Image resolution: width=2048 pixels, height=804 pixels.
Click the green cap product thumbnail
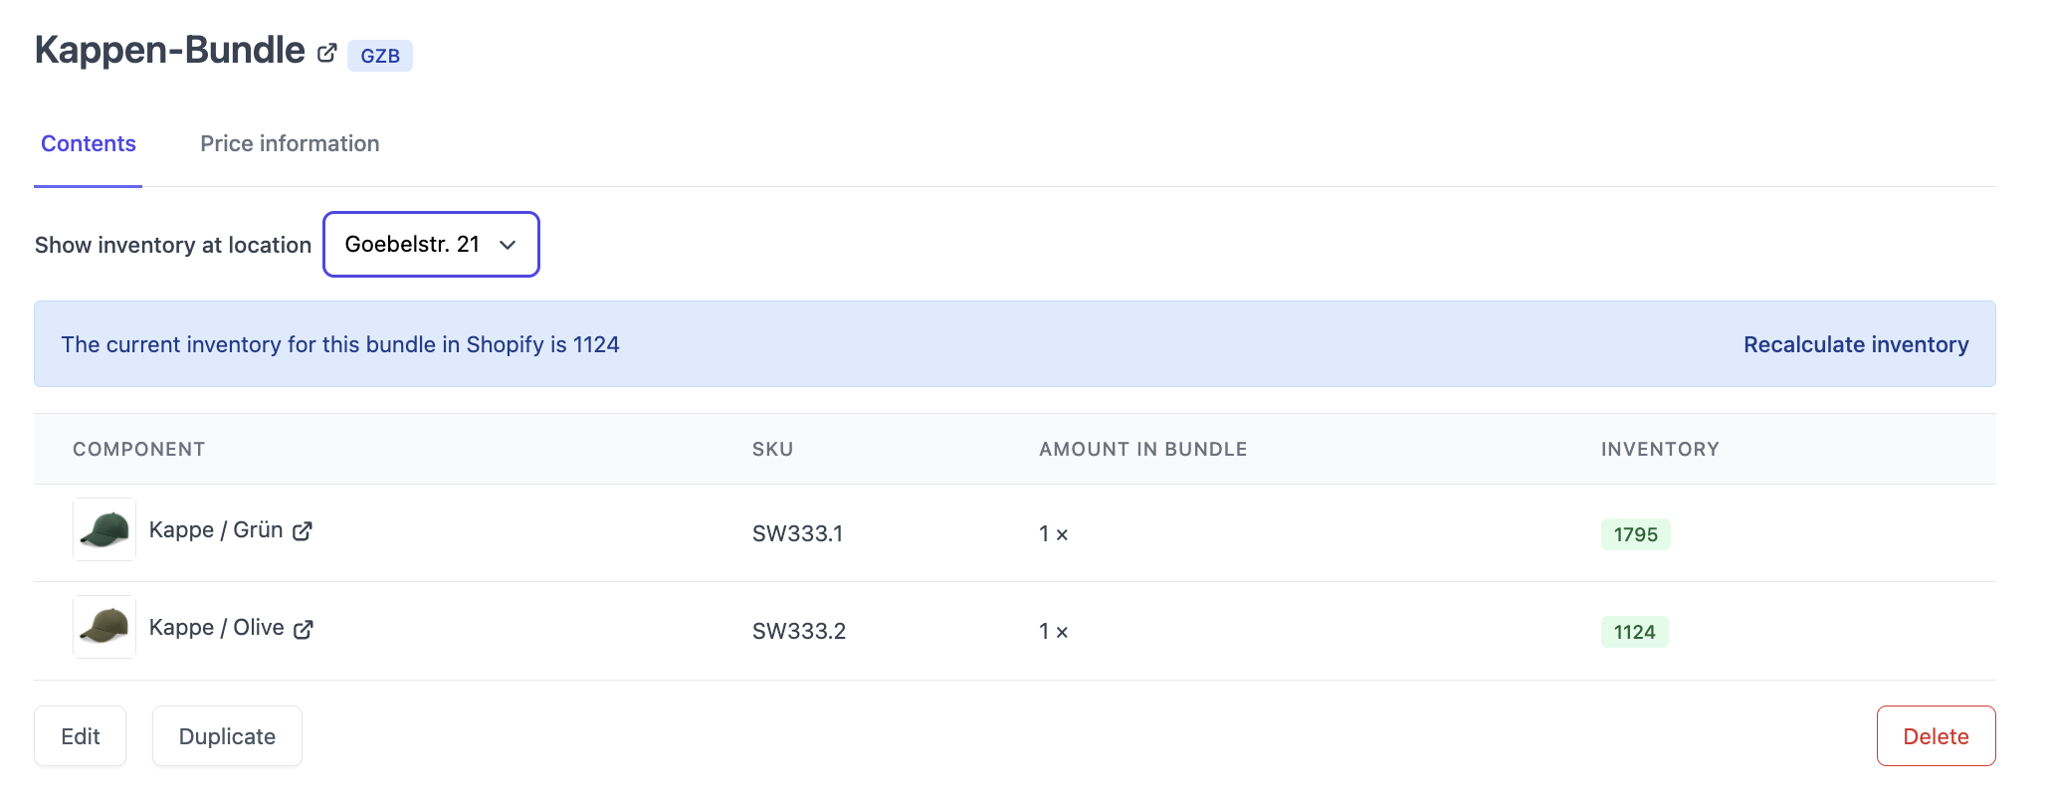[104, 529]
